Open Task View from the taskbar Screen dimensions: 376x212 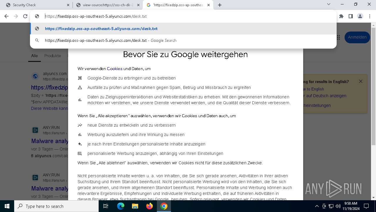tap(106, 206)
